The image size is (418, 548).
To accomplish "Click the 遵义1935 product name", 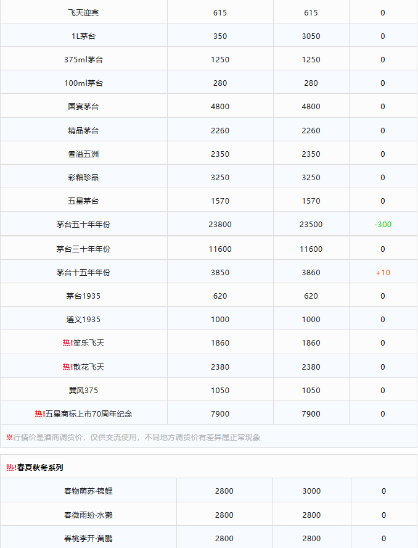I will point(83,319).
